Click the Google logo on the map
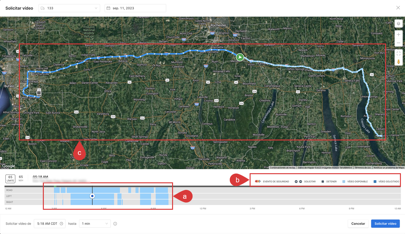405x234 pixels. (x=9, y=166)
